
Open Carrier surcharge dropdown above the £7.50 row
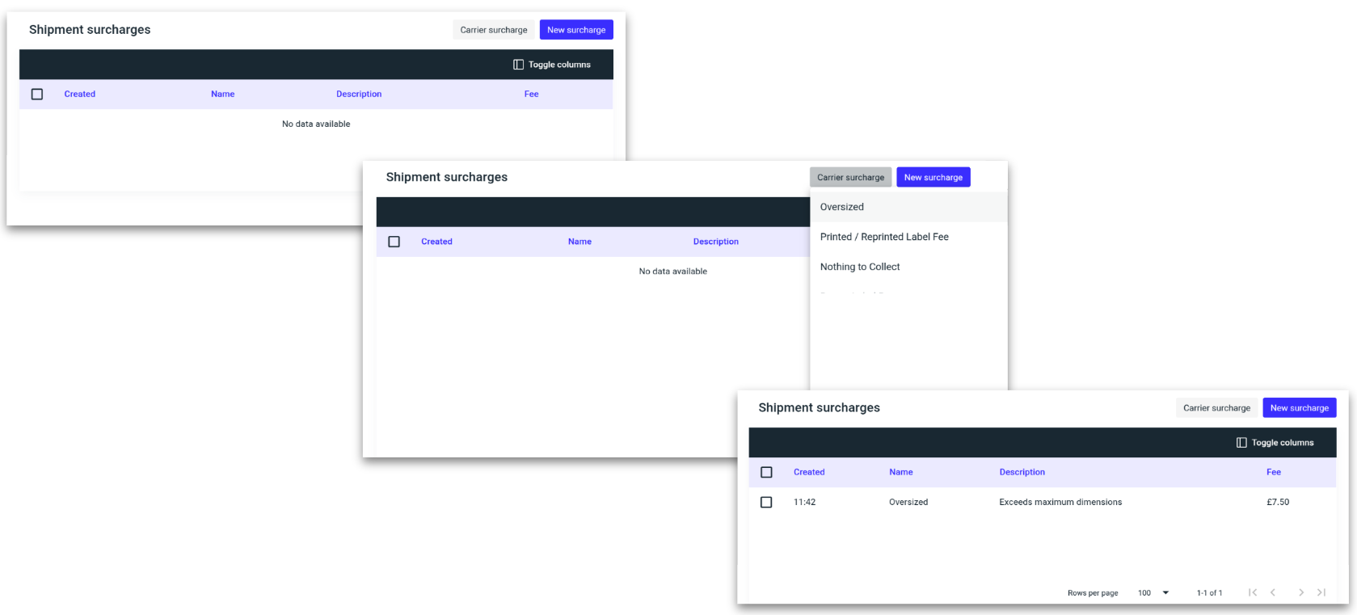(x=1216, y=408)
